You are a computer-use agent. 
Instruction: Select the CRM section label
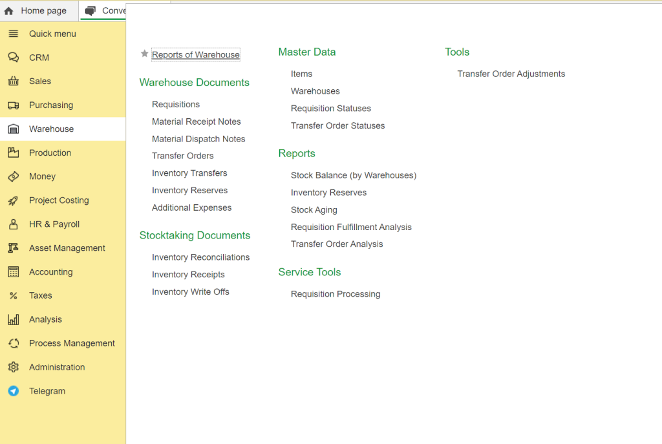(x=39, y=58)
